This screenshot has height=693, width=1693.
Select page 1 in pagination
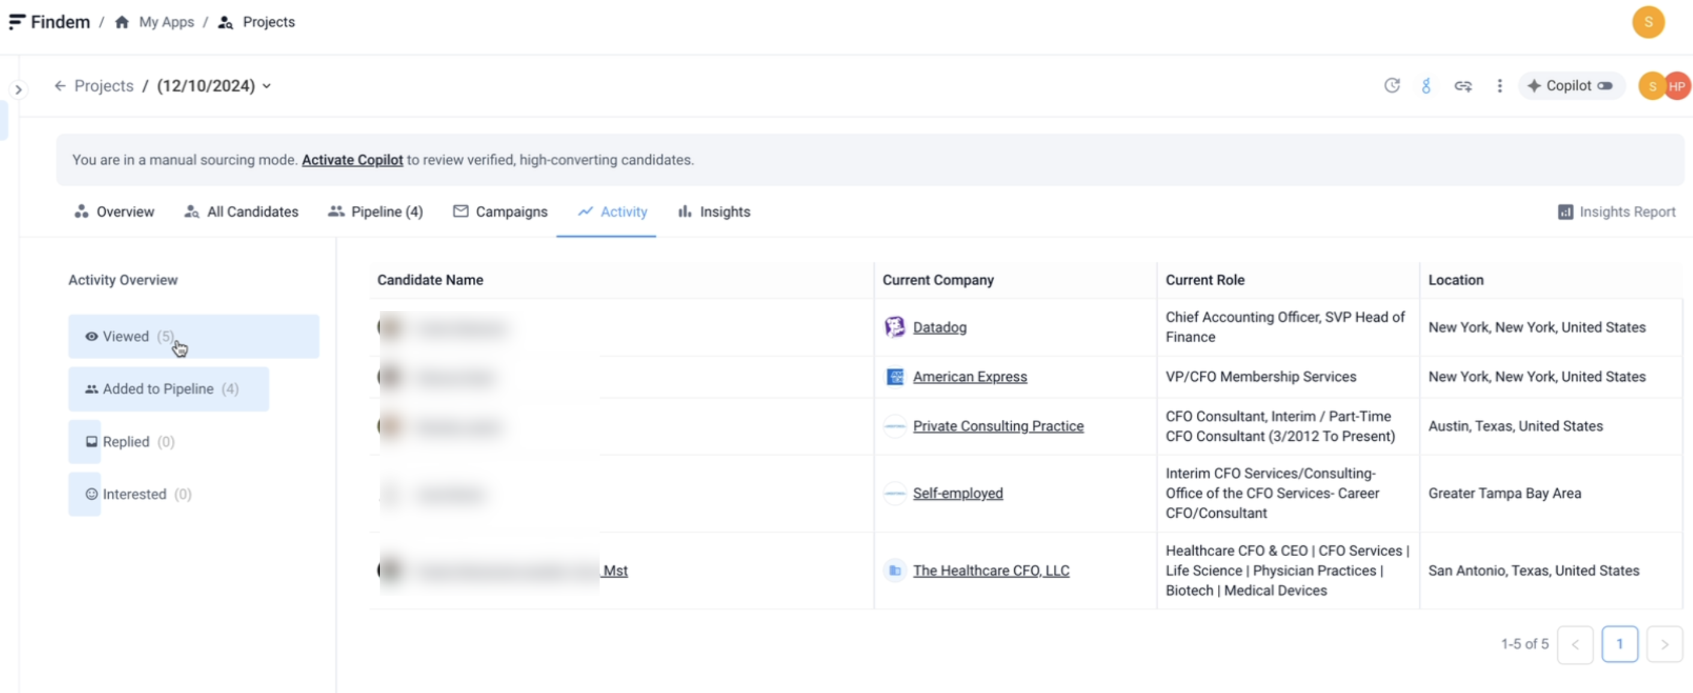[1619, 644]
